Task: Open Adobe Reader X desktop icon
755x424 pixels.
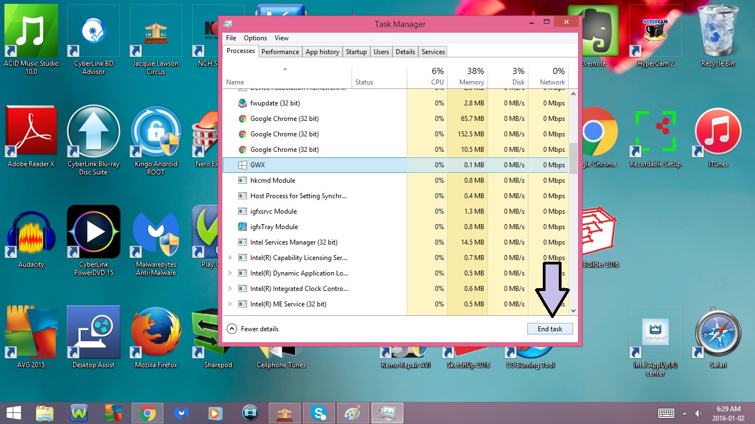Action: (x=31, y=137)
